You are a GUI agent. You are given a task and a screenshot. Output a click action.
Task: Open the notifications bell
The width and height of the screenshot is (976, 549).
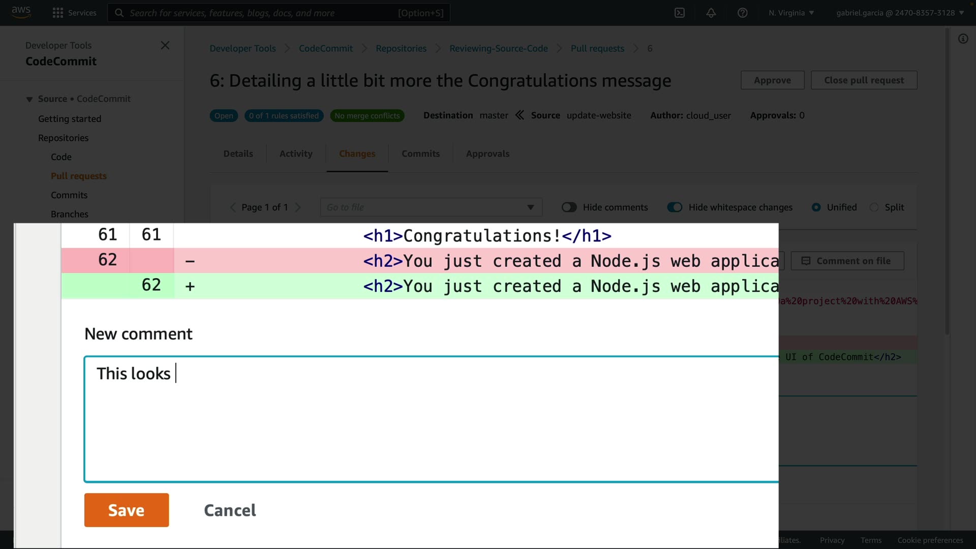coord(711,13)
